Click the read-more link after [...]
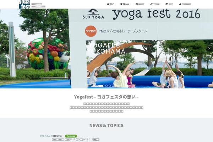Viewport: 213px width, 142px height. click(96, 140)
